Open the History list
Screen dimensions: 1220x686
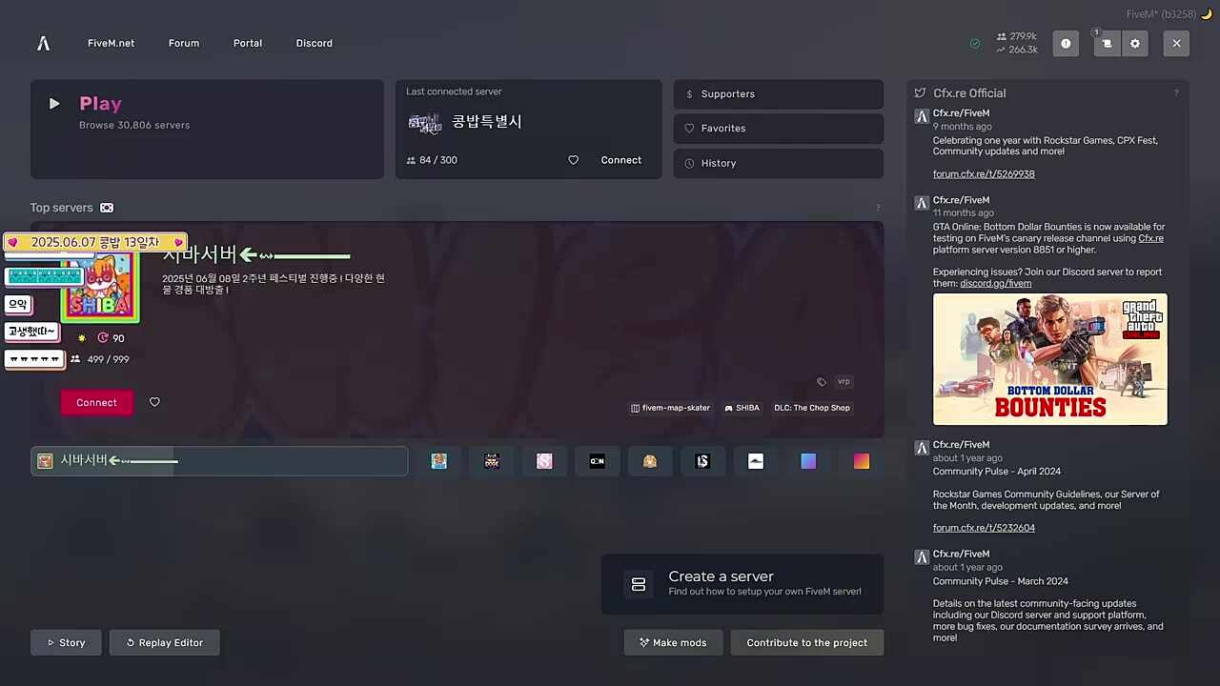[x=779, y=163]
